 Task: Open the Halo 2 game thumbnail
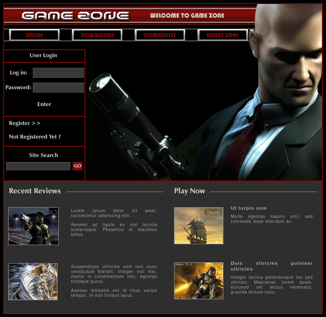[199, 281]
